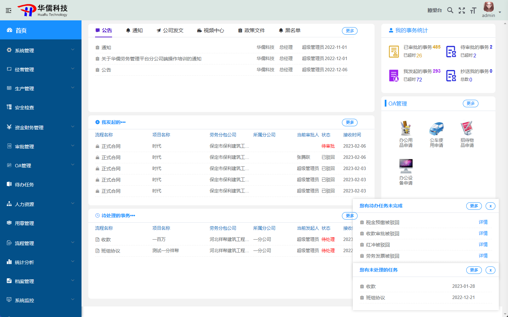Close the 您有待办任务未完成 popup

[x=490, y=206]
